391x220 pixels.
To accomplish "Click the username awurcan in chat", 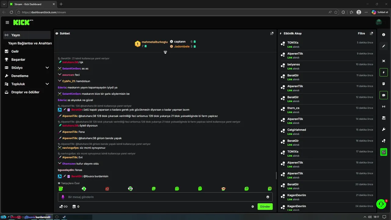I will (x=68, y=75).
